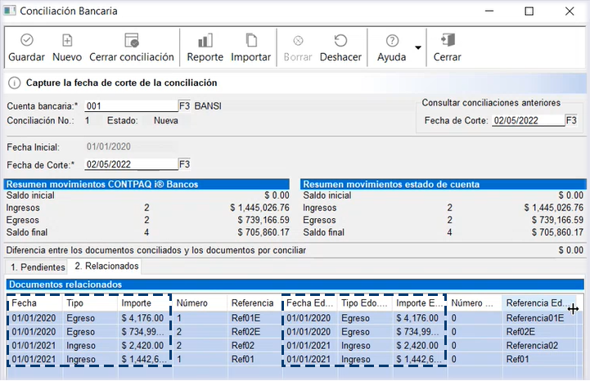The image size is (590, 381).
Task: Click the Referencia Ed... column header
Action: (539, 303)
